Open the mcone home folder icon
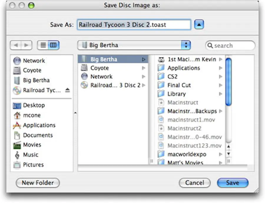265x203 pixels. 17,115
